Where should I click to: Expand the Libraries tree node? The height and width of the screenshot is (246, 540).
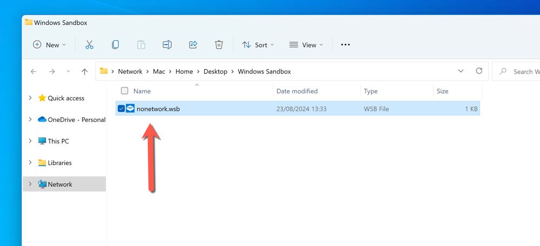30,162
